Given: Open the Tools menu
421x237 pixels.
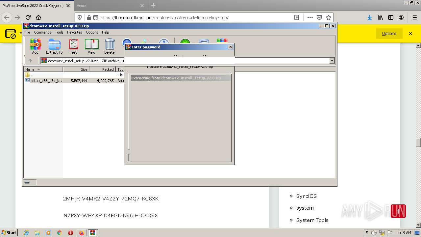Looking at the screenshot, I should coord(59,32).
